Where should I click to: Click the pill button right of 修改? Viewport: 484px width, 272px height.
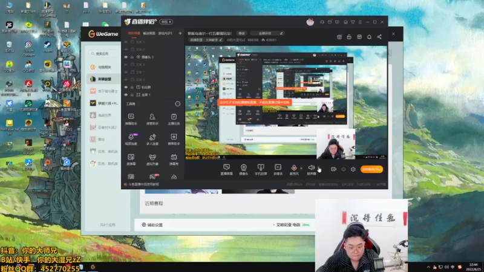(267, 33)
